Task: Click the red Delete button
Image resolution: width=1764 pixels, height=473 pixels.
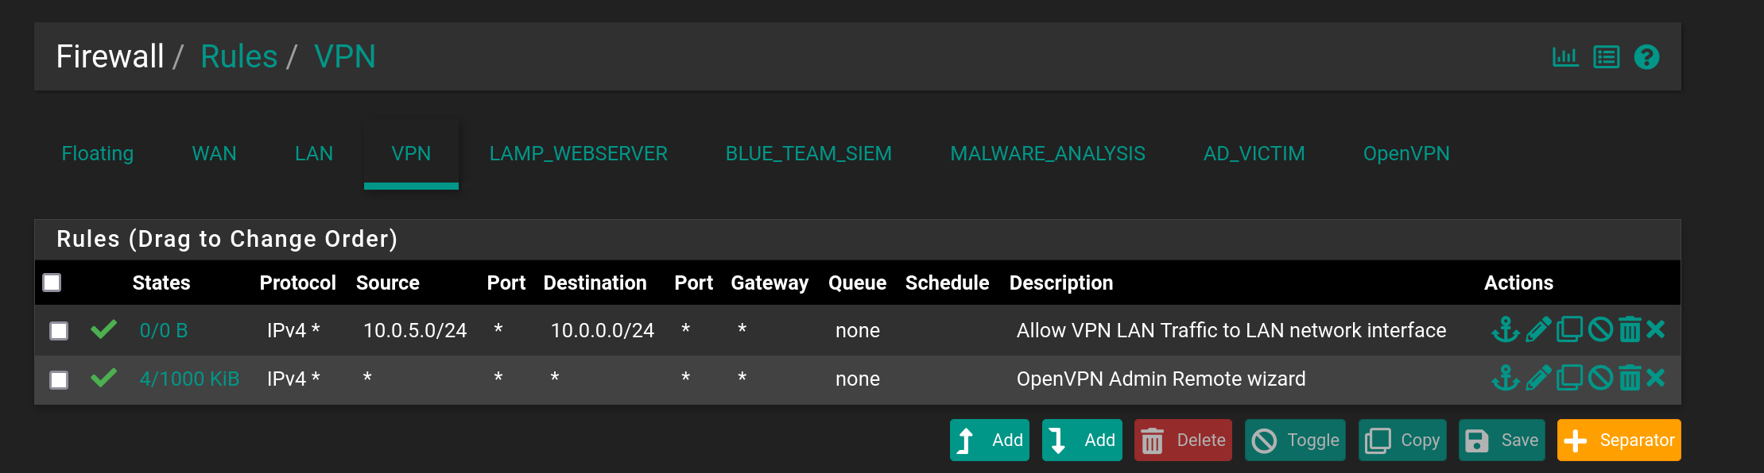Action: (1183, 440)
